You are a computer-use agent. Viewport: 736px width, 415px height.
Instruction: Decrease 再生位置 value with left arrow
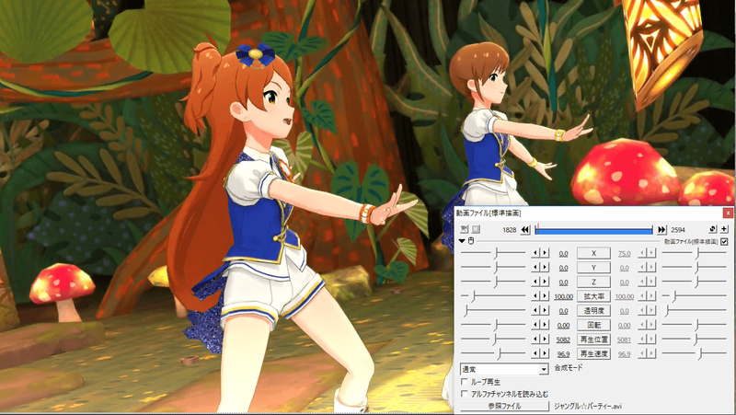coord(535,339)
